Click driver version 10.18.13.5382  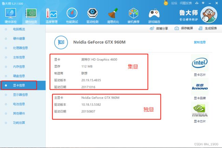(91, 105)
